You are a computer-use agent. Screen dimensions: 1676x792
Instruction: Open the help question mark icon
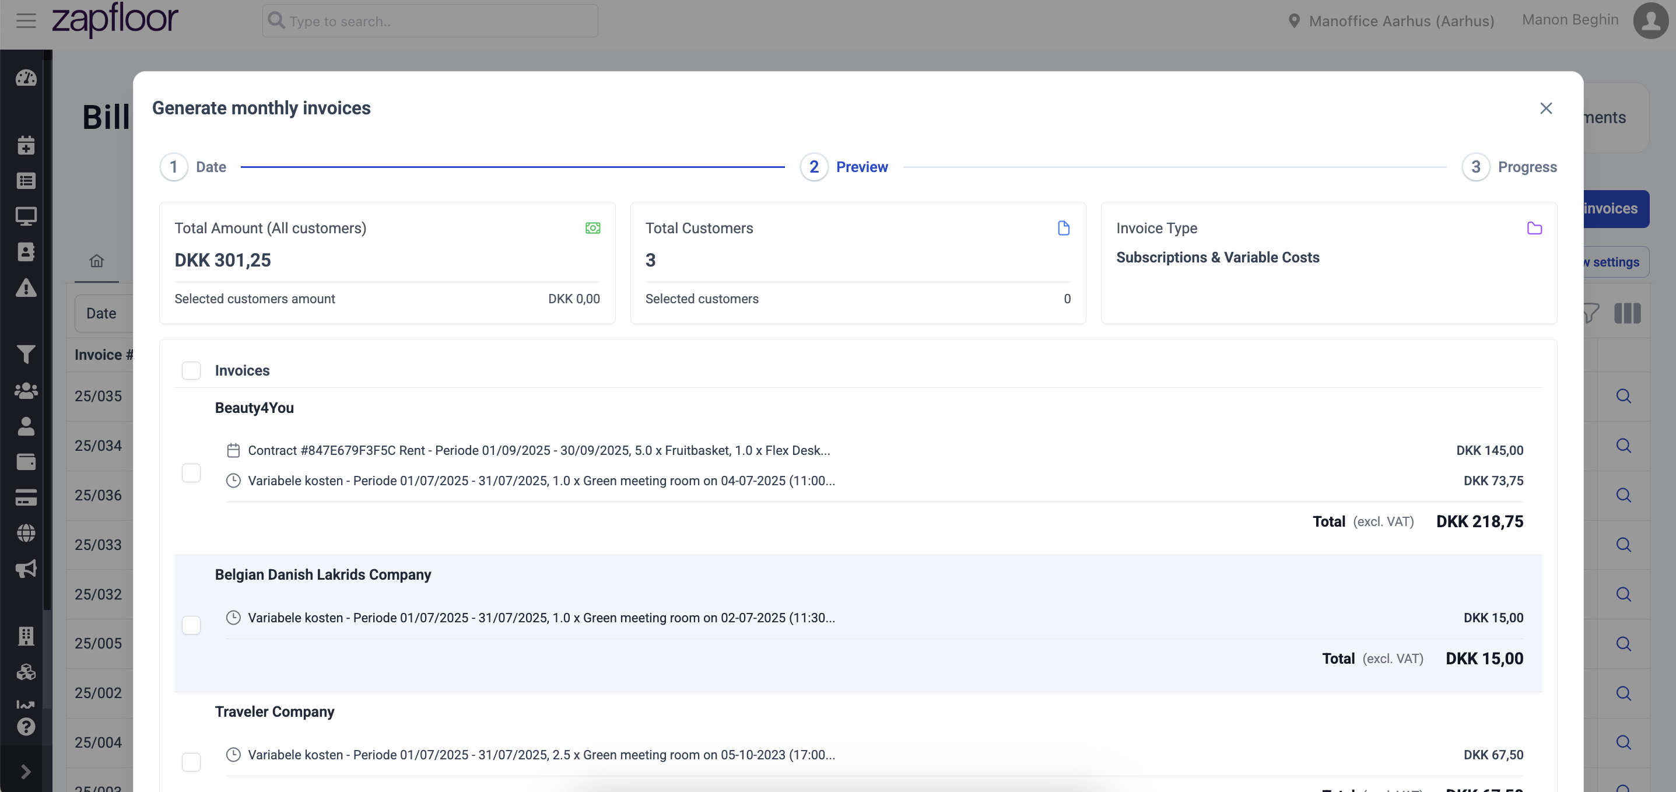click(x=26, y=726)
